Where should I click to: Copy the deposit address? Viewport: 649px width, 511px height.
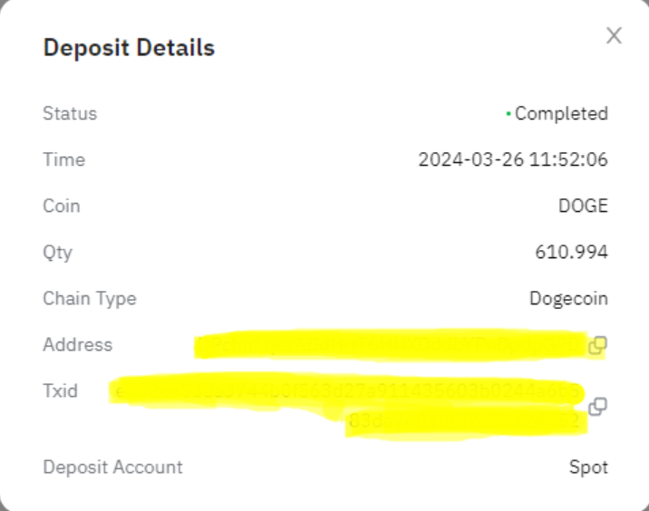pos(597,344)
